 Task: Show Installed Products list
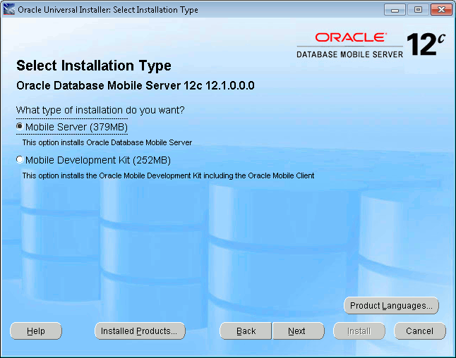140,331
